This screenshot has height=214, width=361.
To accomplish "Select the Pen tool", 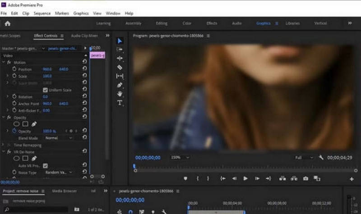I will point(120,85).
